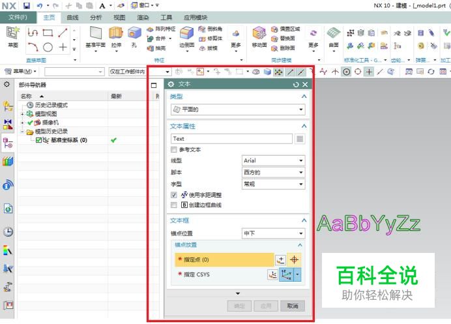Click the Sketch (草图) tool icon

(x=13, y=33)
